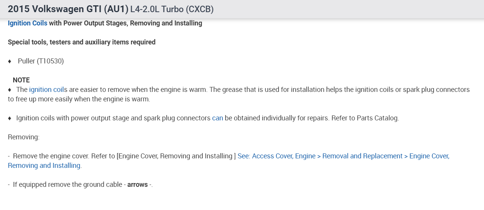Click the bold "arrows" word
Viewport: 484px width, 210px height.
(x=137, y=185)
